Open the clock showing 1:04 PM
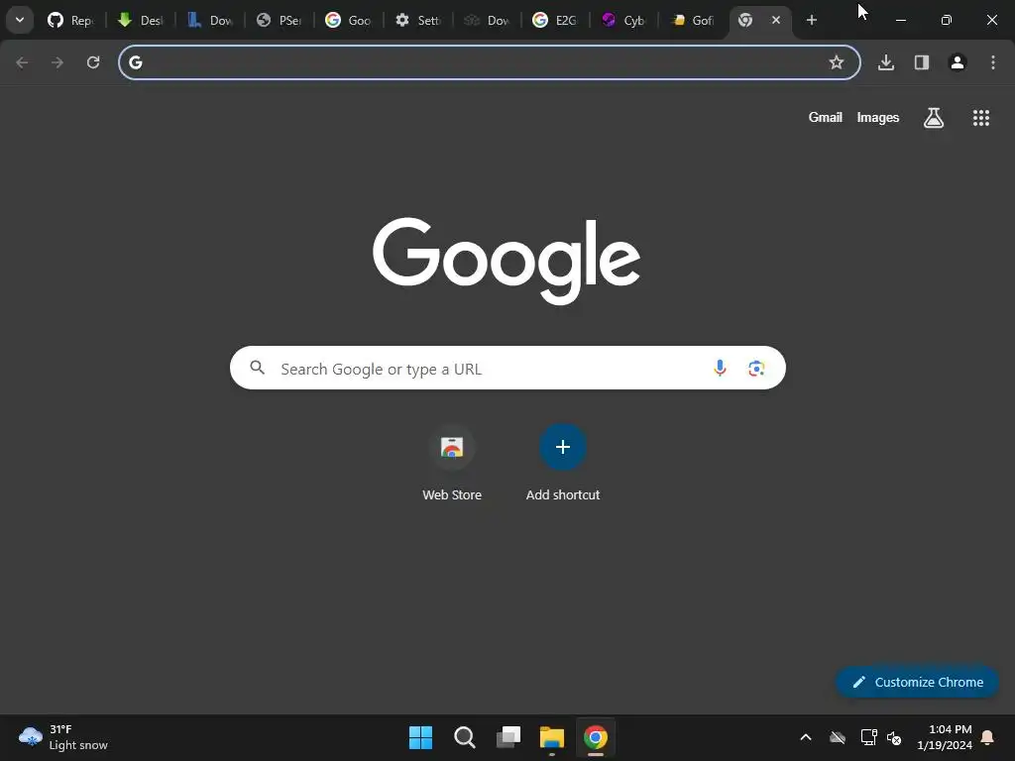 pos(945,737)
